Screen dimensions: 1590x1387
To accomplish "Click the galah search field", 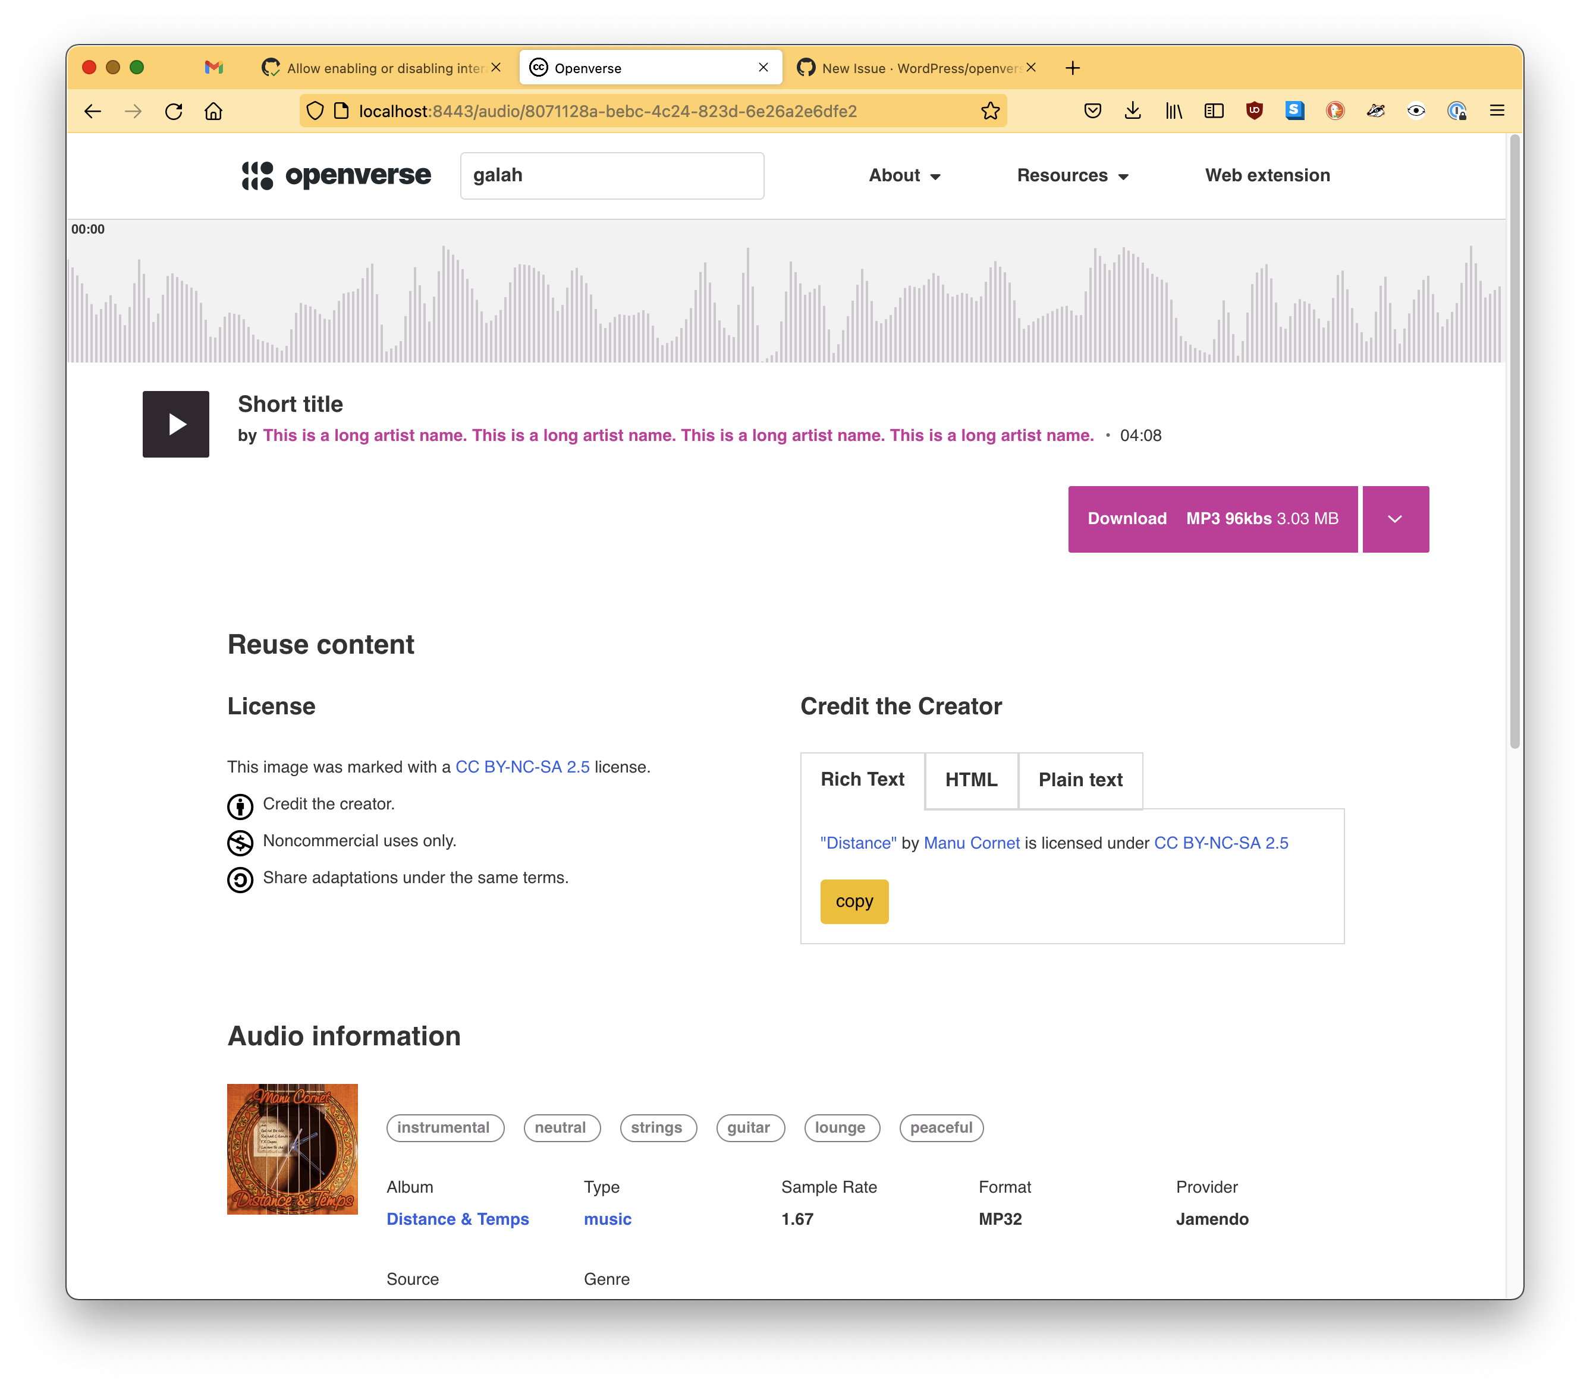I will pos(612,175).
